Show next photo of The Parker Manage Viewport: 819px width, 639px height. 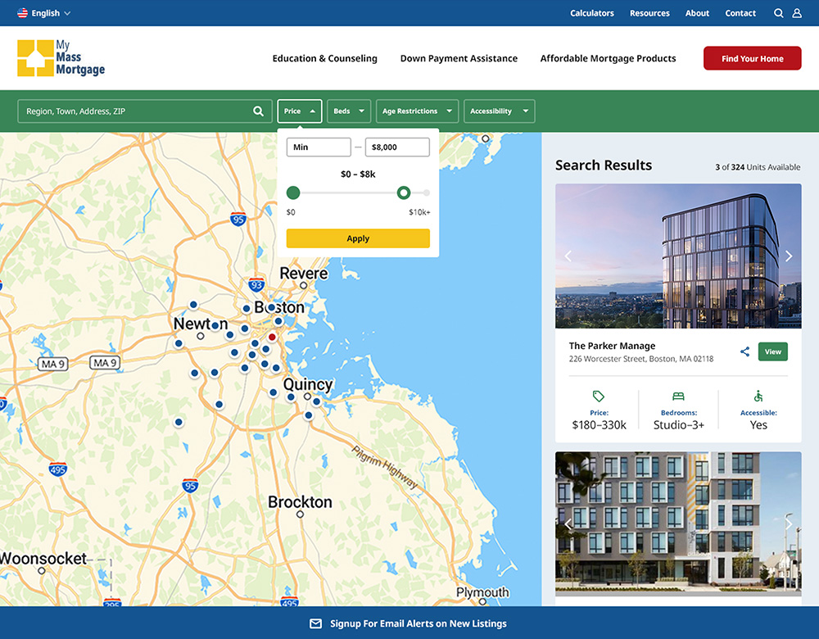(789, 256)
